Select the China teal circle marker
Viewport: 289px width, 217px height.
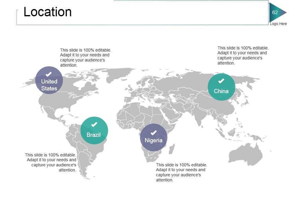pos(221,87)
